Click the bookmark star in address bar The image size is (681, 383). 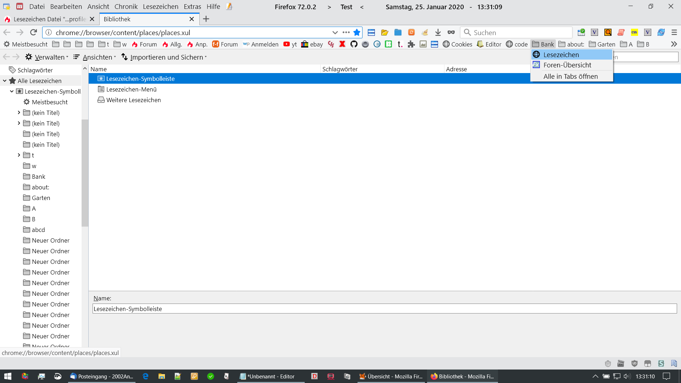(x=357, y=33)
